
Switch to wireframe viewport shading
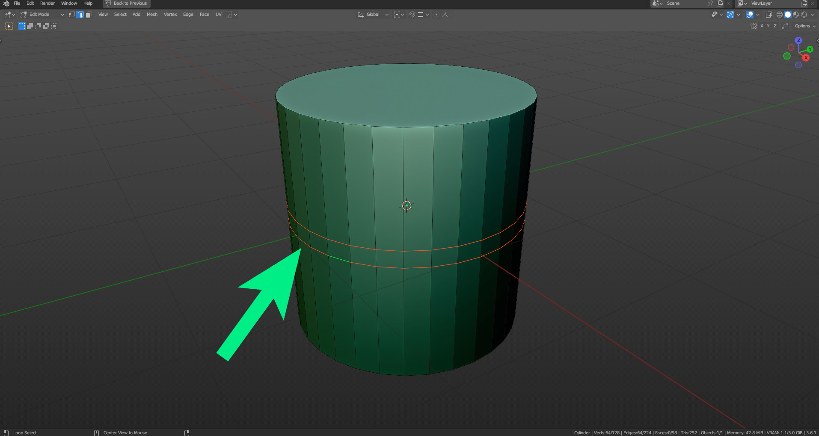point(780,15)
